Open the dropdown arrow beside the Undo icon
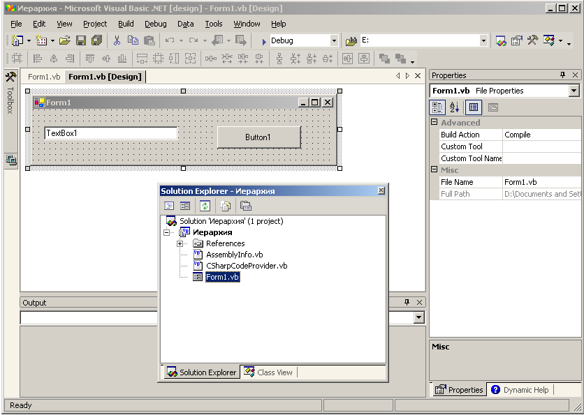This screenshot has width=584, height=415. click(x=181, y=40)
